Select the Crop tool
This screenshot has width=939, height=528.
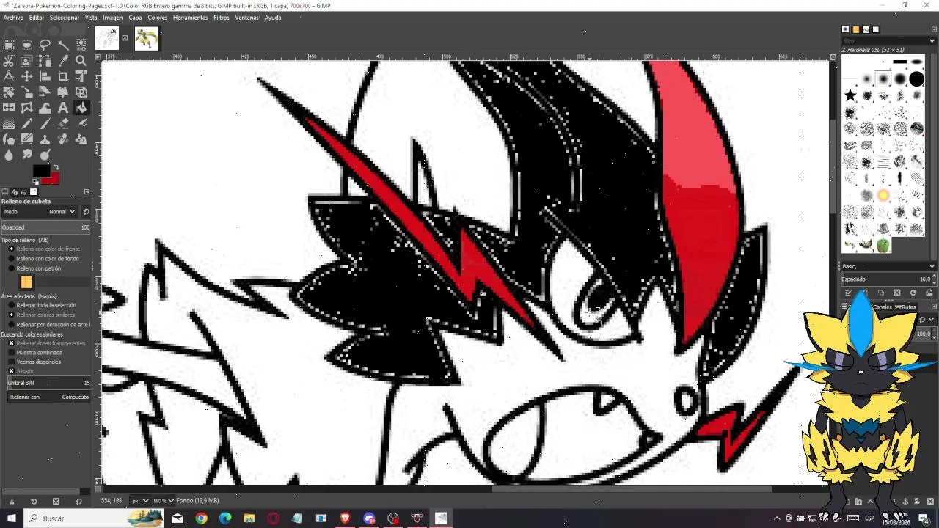[63, 76]
